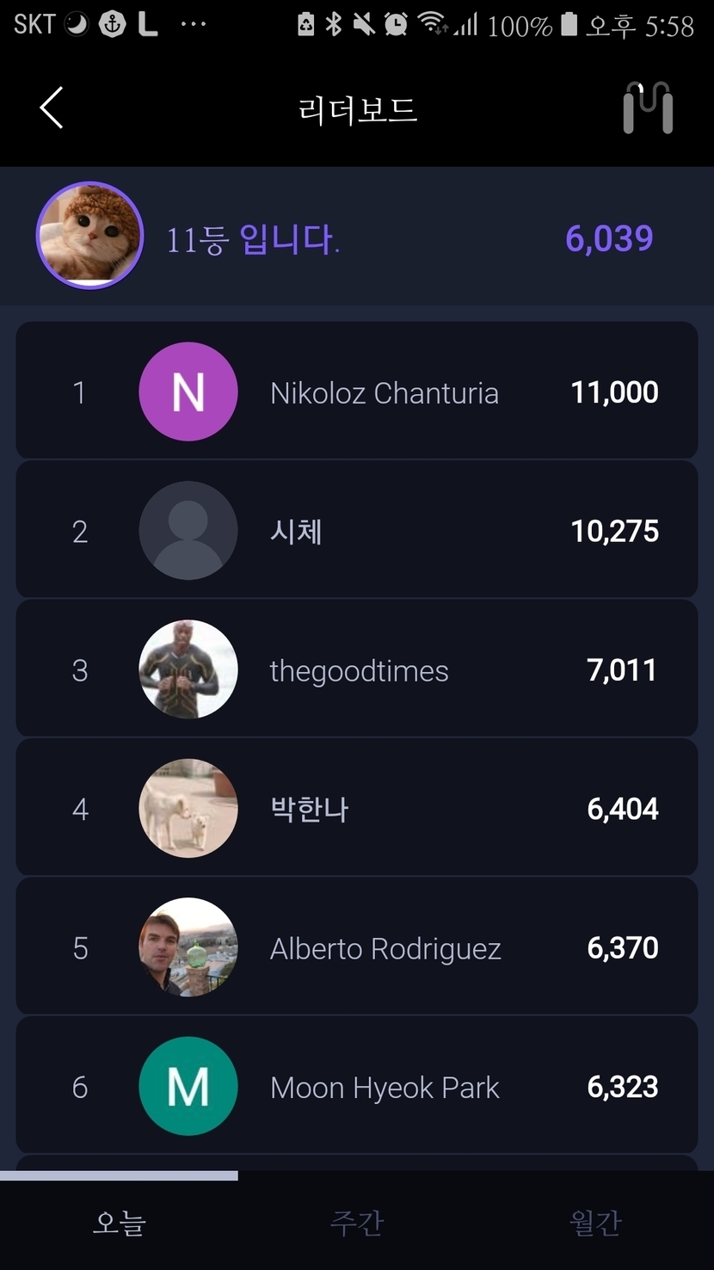This screenshot has width=714, height=1270.
Task: Tap Moon Hyeok Park's green M avatar
Action: click(188, 1087)
